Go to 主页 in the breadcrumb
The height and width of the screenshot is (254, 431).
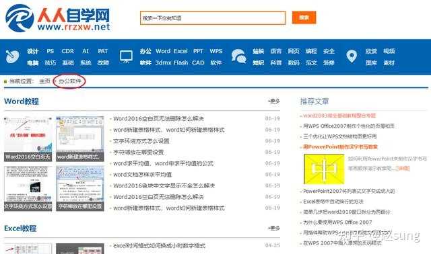coord(45,81)
